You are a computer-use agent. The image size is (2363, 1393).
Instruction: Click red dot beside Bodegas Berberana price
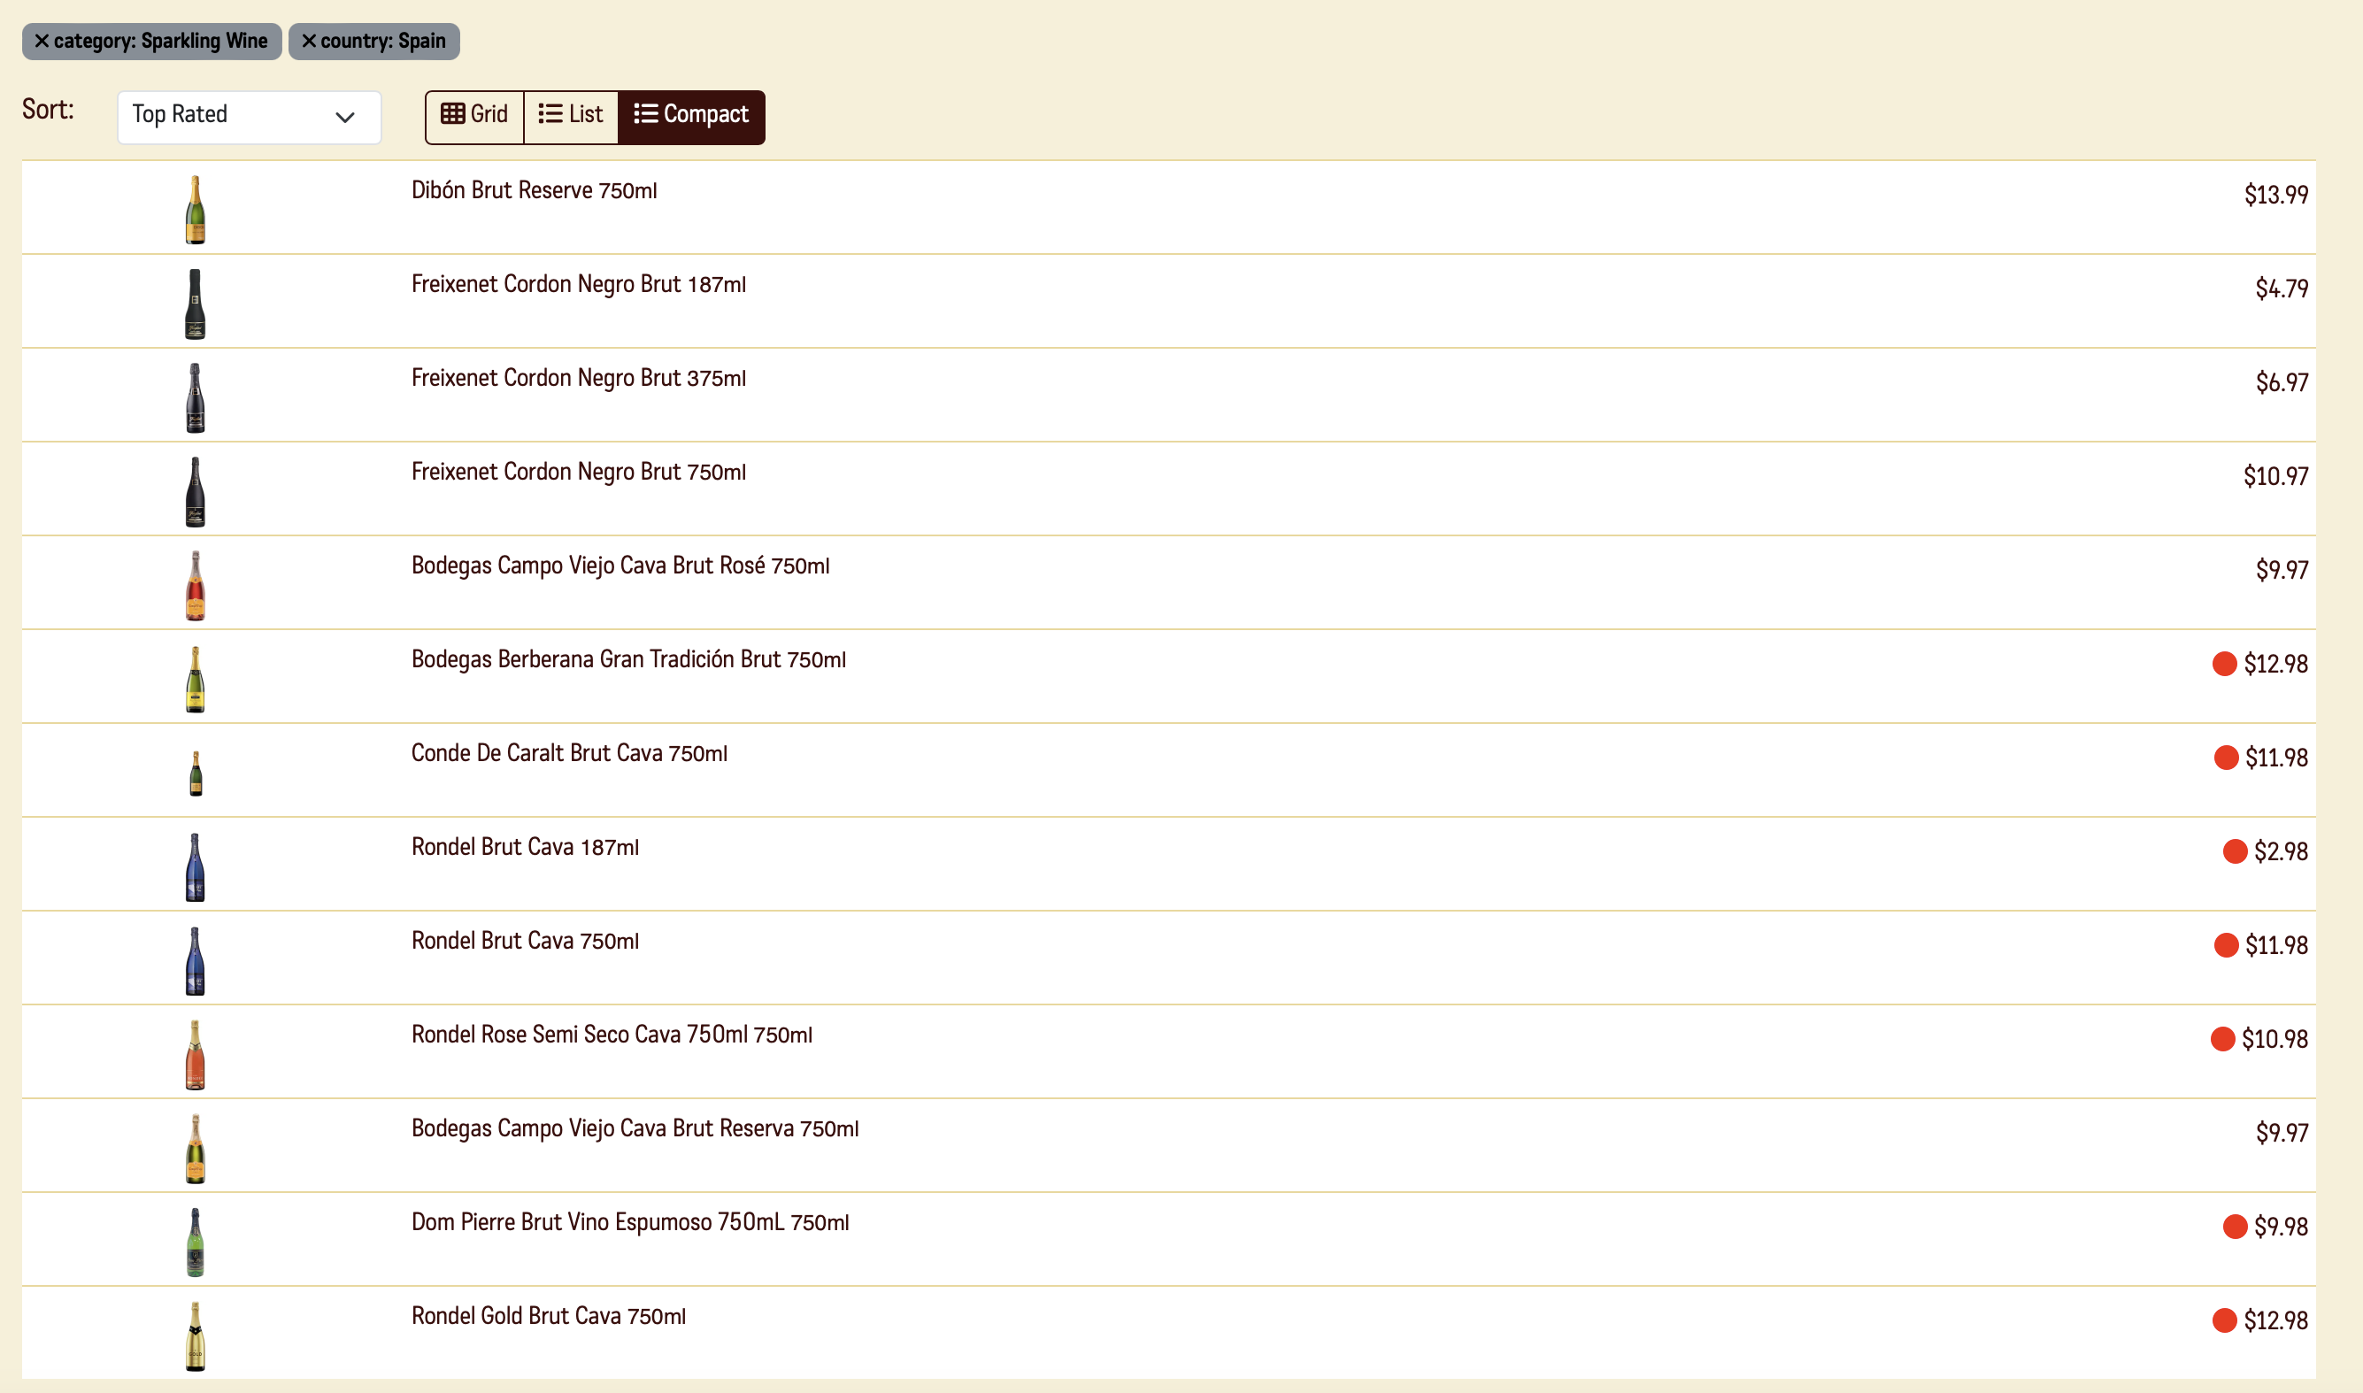click(2224, 664)
